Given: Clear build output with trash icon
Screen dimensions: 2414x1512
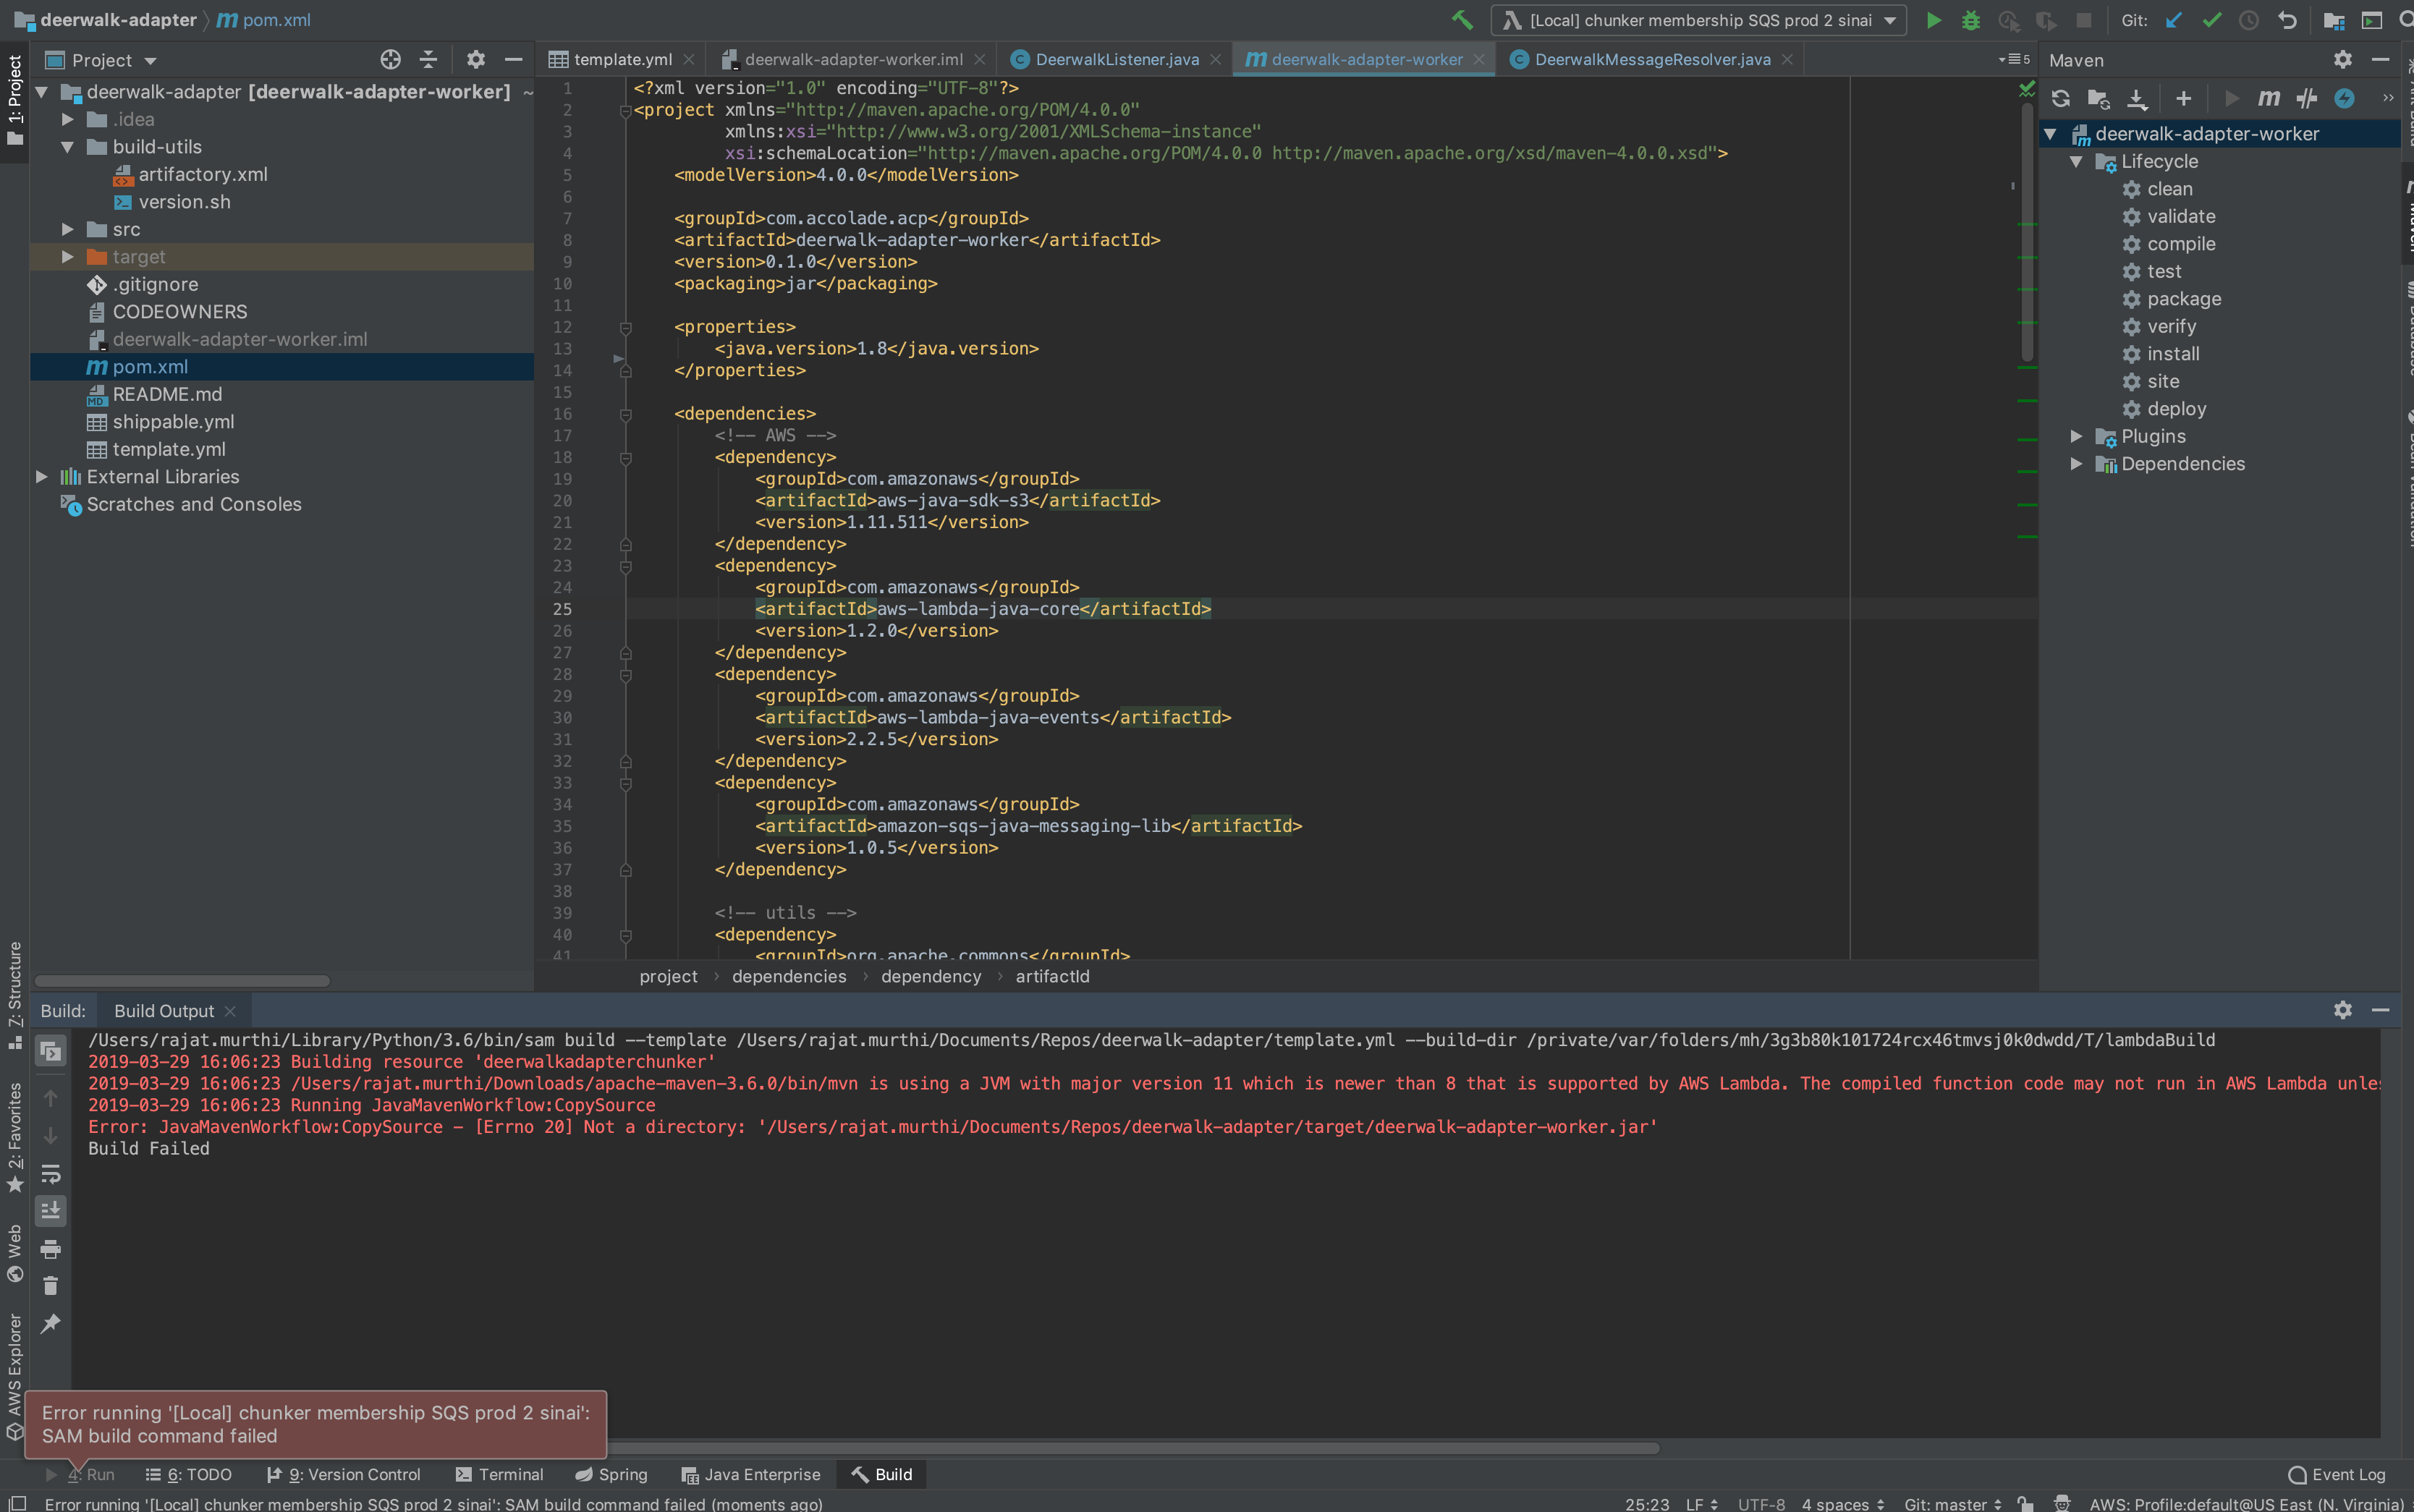Looking at the screenshot, I should click(x=50, y=1286).
